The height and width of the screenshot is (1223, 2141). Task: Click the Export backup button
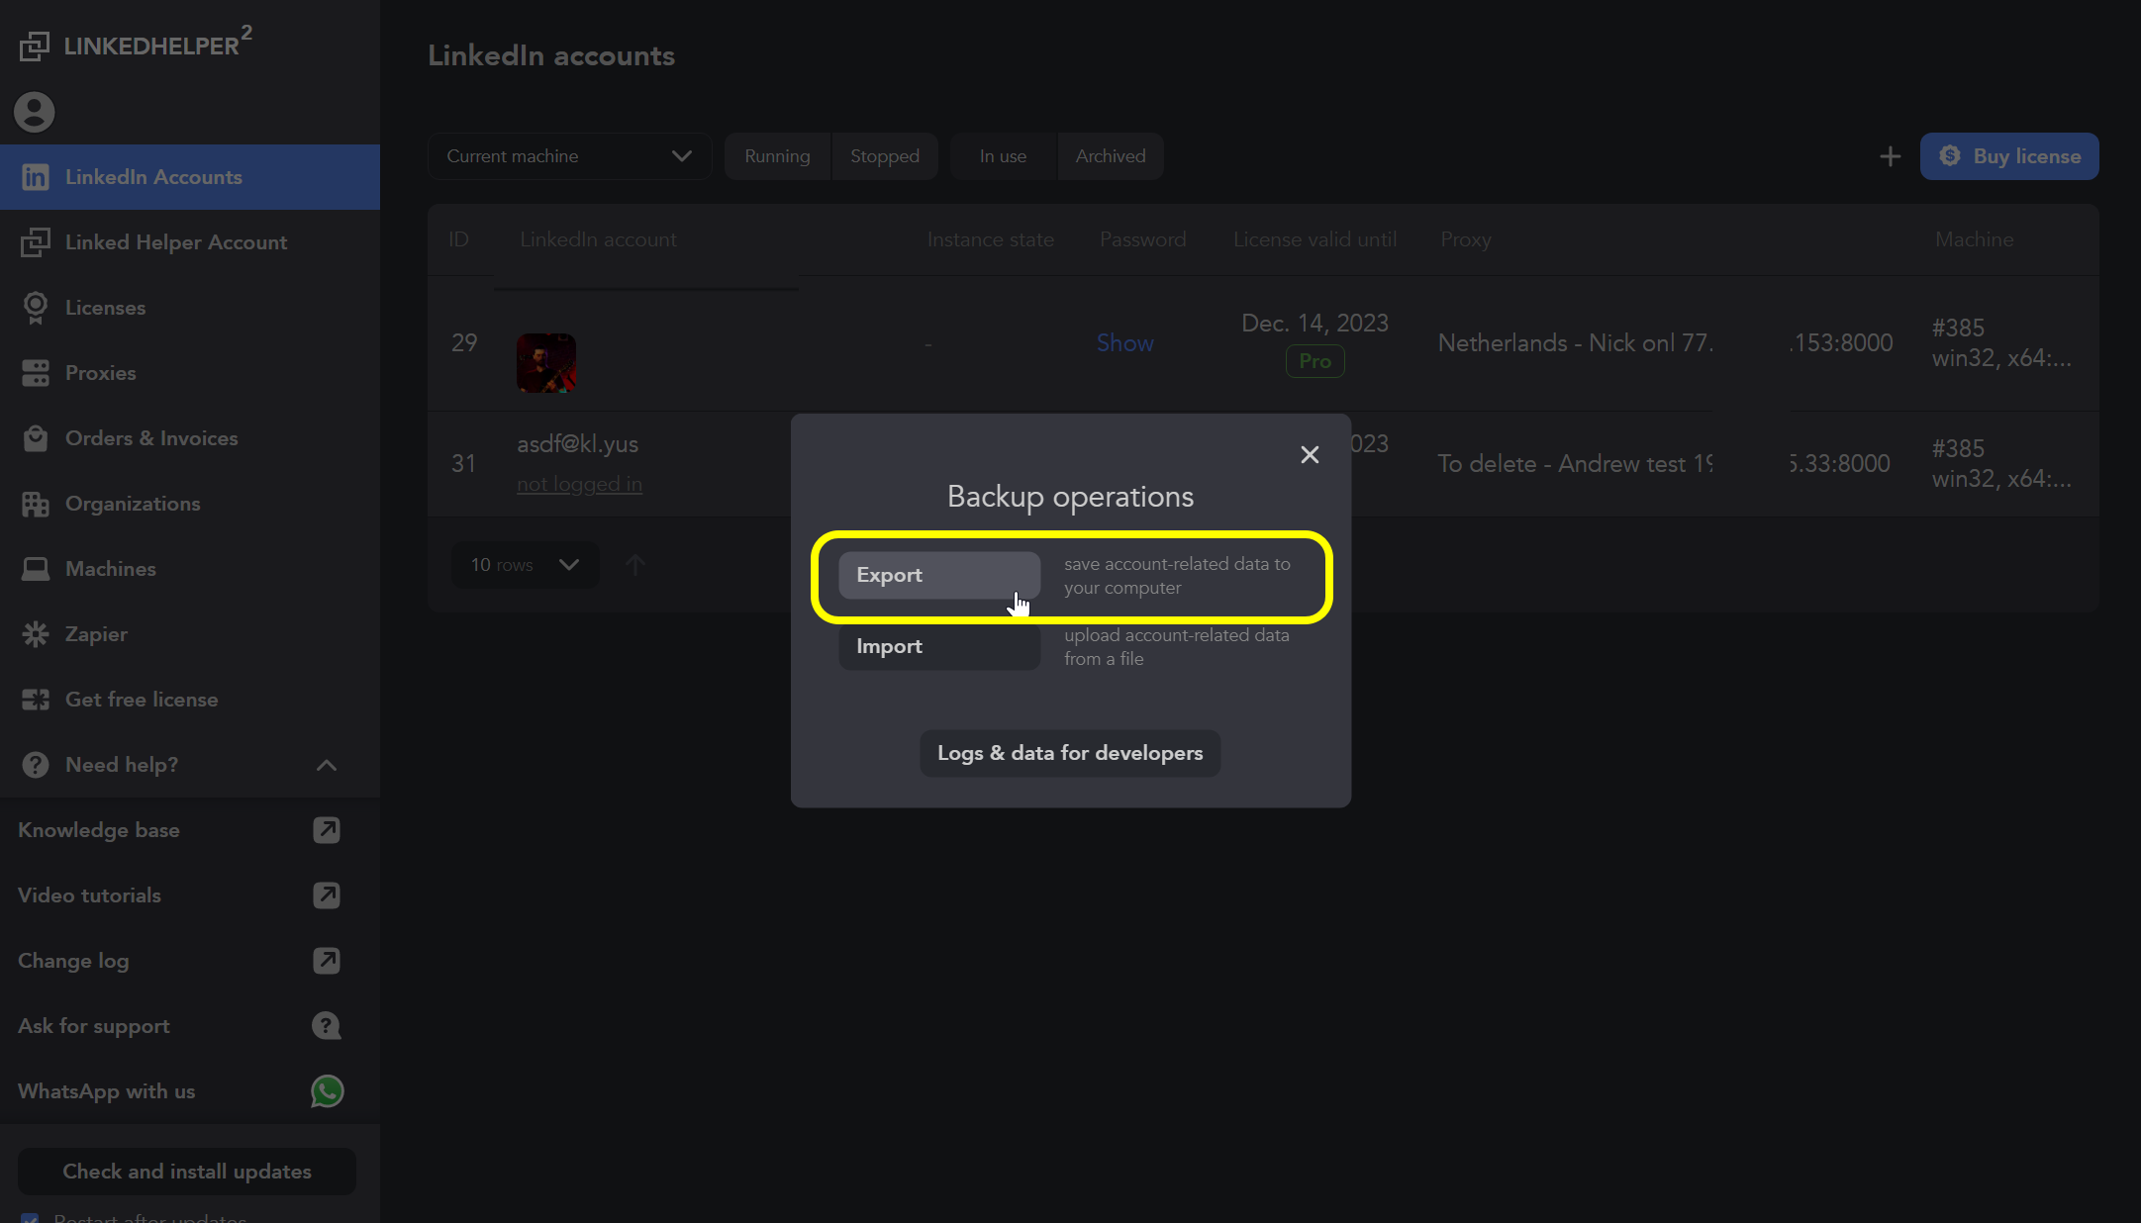[x=939, y=575]
